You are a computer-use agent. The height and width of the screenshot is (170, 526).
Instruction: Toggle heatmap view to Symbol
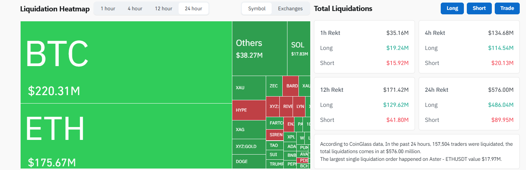[257, 8]
